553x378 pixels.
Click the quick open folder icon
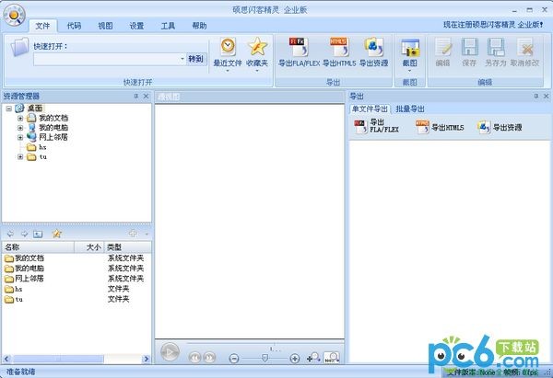coord(19,47)
